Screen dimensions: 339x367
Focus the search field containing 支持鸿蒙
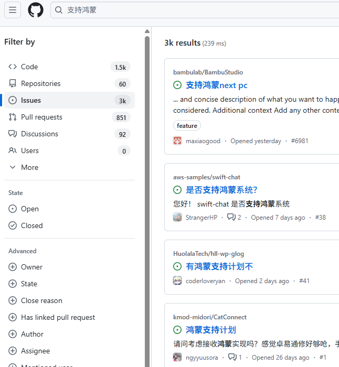[x=195, y=10]
